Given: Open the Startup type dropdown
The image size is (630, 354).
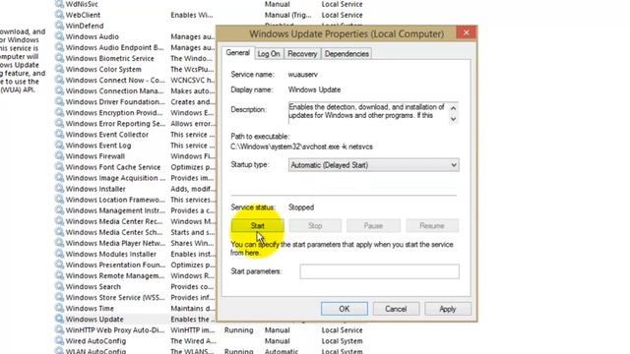Looking at the screenshot, I should click(x=373, y=165).
